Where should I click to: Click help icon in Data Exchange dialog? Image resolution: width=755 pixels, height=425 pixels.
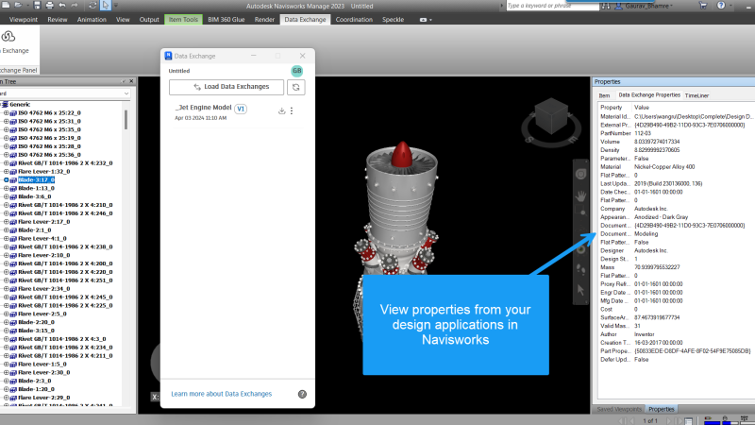302,394
